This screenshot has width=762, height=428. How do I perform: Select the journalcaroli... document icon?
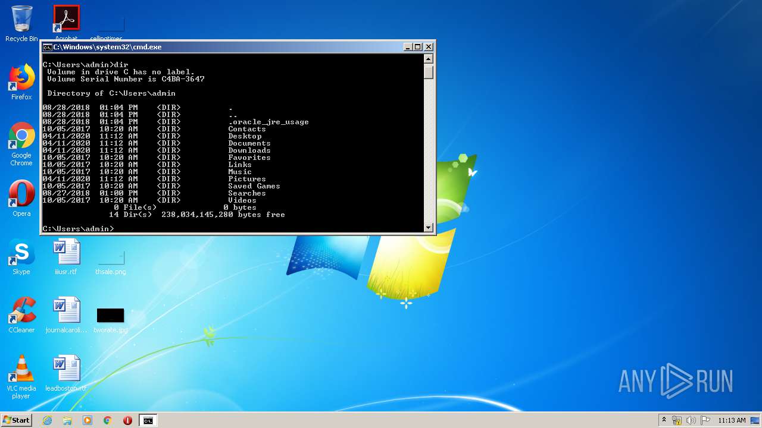click(66, 315)
